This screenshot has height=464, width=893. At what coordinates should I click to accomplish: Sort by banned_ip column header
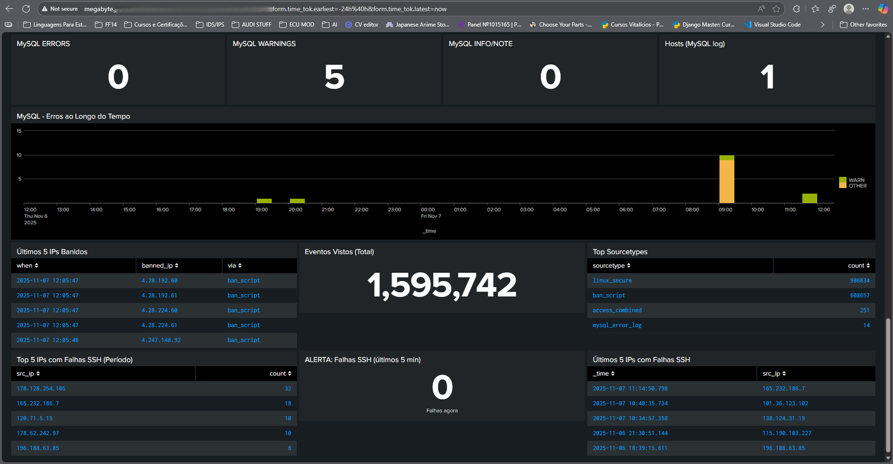(x=160, y=266)
